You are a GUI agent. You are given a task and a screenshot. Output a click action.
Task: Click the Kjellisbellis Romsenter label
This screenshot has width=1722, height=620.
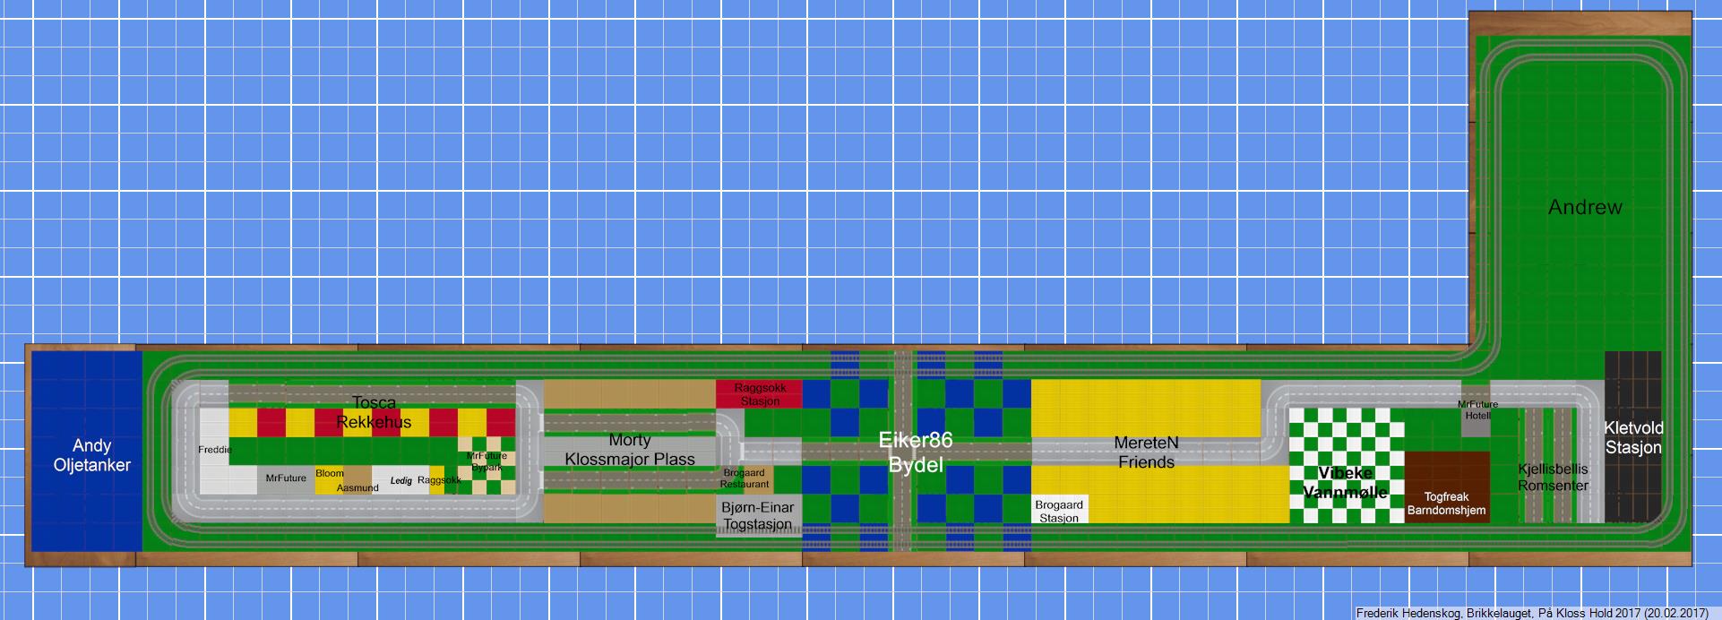(x=1553, y=478)
